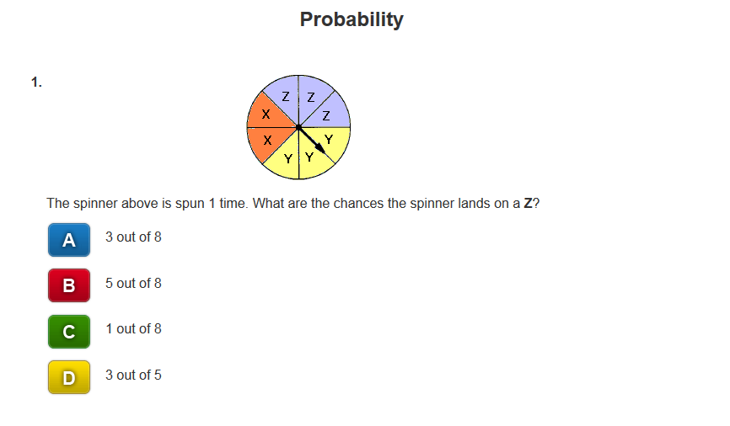This screenshot has width=730, height=426.
Task: Click the Probability page heading
Action: (352, 19)
